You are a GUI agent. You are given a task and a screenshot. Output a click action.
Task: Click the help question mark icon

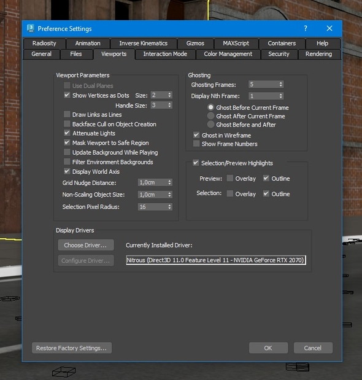306,29
